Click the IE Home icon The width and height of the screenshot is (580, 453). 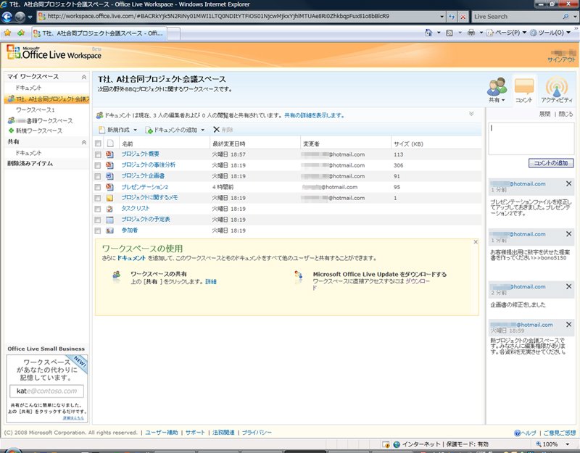(x=428, y=33)
